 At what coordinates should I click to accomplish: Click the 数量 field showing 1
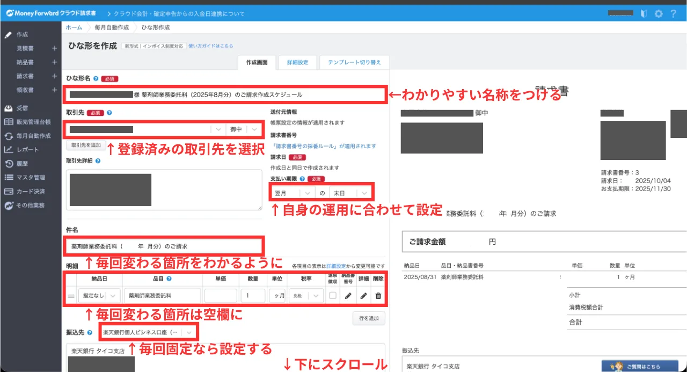253,296
